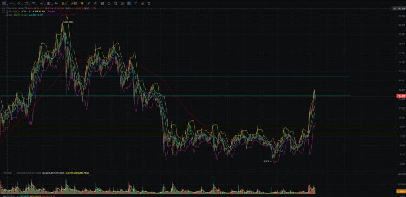Click the MA(5) volume average value
The width and height of the screenshot is (406, 197).
coord(53,173)
